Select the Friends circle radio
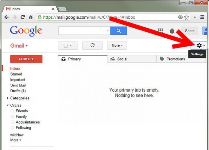The width and height of the screenshot is (209, 150). pyautogui.click(x=12, y=111)
